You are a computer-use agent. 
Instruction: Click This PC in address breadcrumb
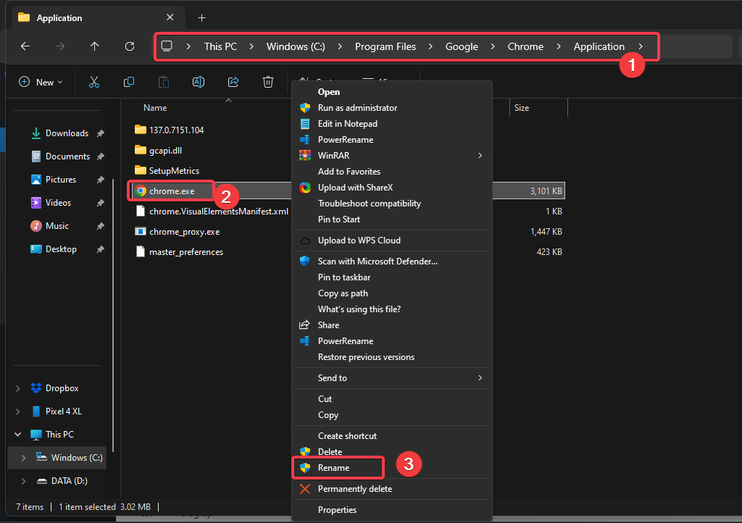pyautogui.click(x=220, y=46)
